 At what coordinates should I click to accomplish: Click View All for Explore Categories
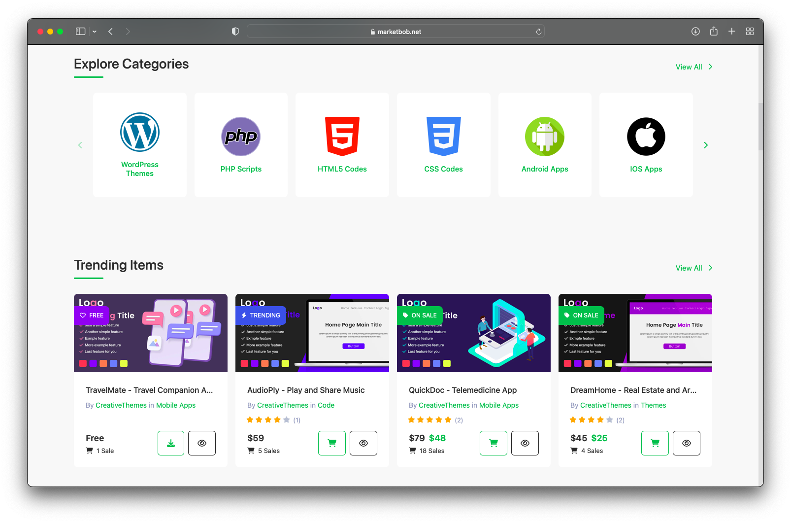[x=693, y=67]
